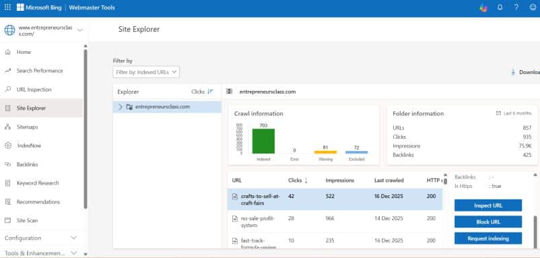
Task: Expand the Configuration section
Action: (73, 238)
